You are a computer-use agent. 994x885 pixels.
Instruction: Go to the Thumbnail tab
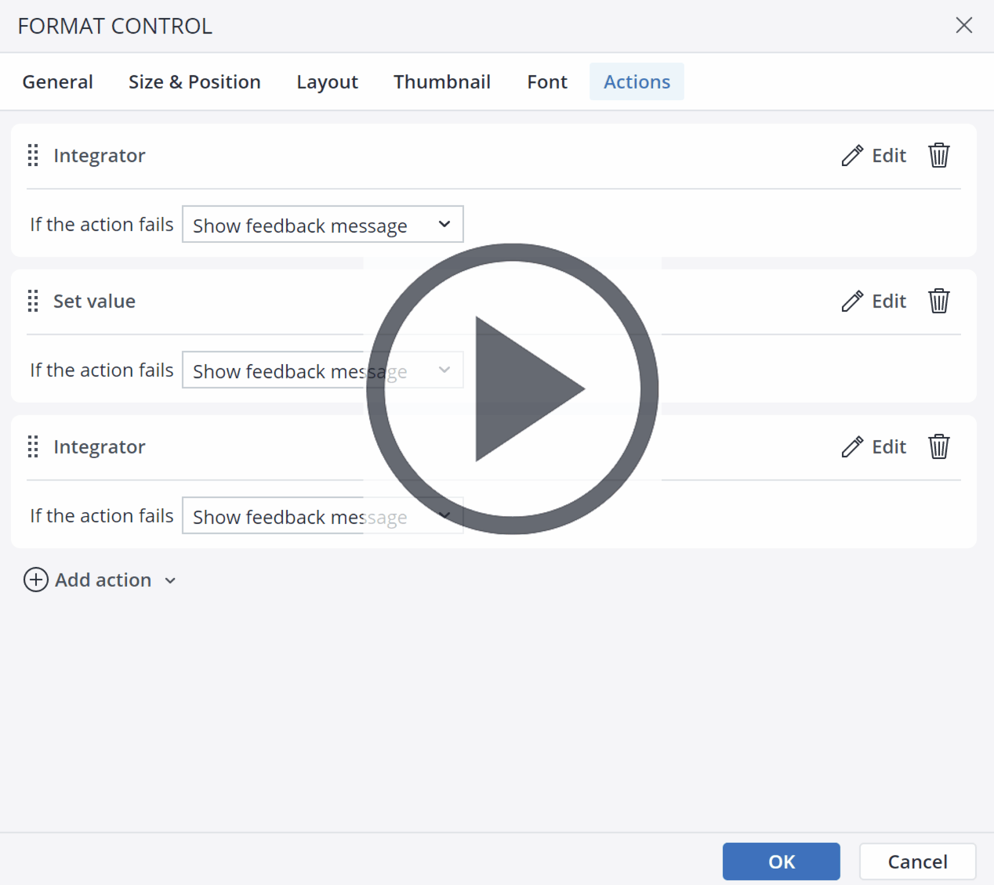coord(441,82)
